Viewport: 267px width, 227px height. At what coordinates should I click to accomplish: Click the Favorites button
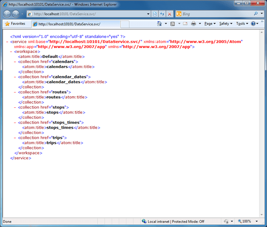coord(15,24)
